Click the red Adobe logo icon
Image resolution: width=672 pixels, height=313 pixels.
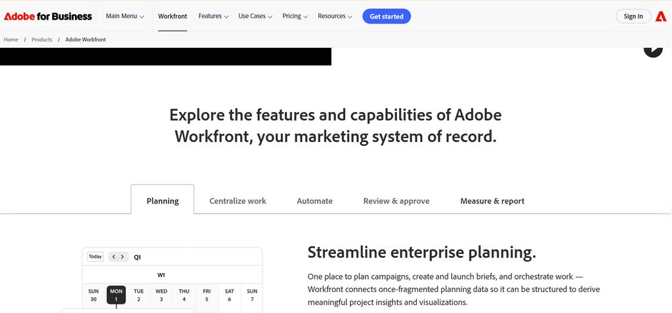coord(661,16)
